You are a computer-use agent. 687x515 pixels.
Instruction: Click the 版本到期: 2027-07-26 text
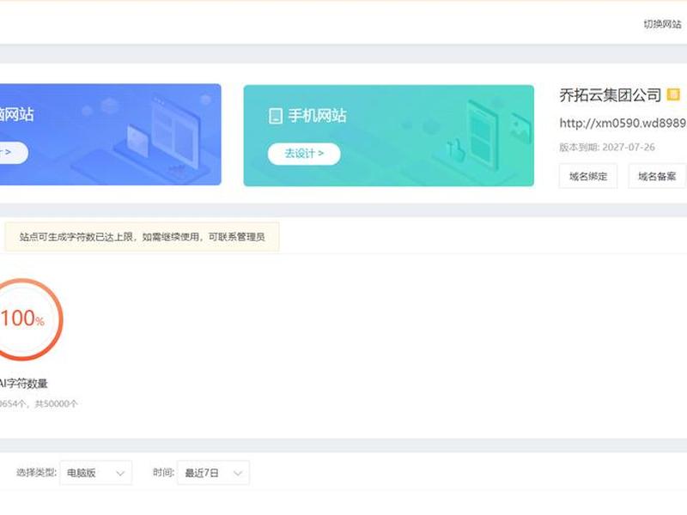coord(607,147)
